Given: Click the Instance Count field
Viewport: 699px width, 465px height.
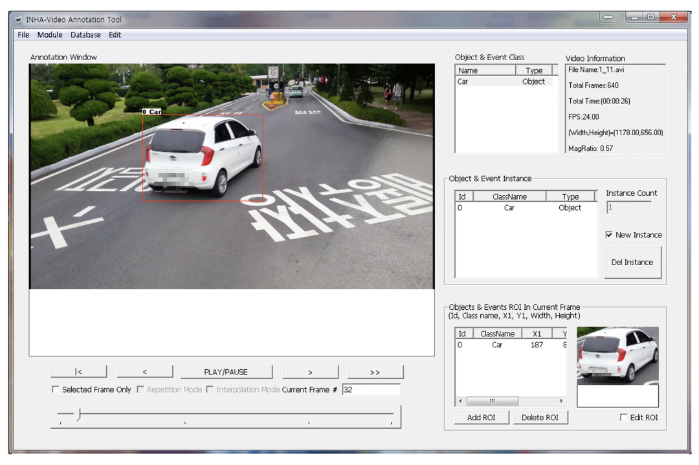Looking at the screenshot, I should 629,208.
